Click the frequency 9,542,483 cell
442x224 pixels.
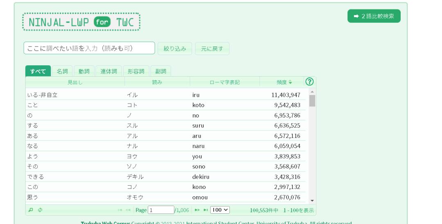click(x=287, y=105)
